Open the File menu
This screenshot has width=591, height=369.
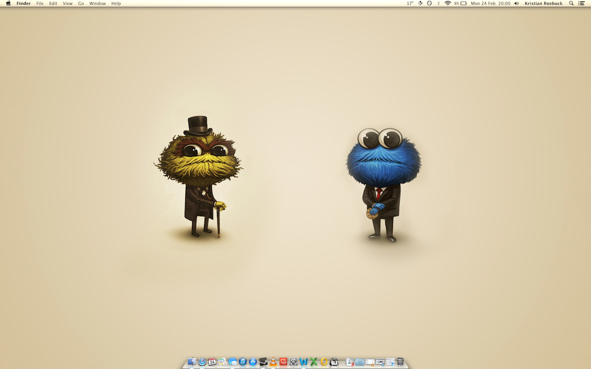coord(40,4)
